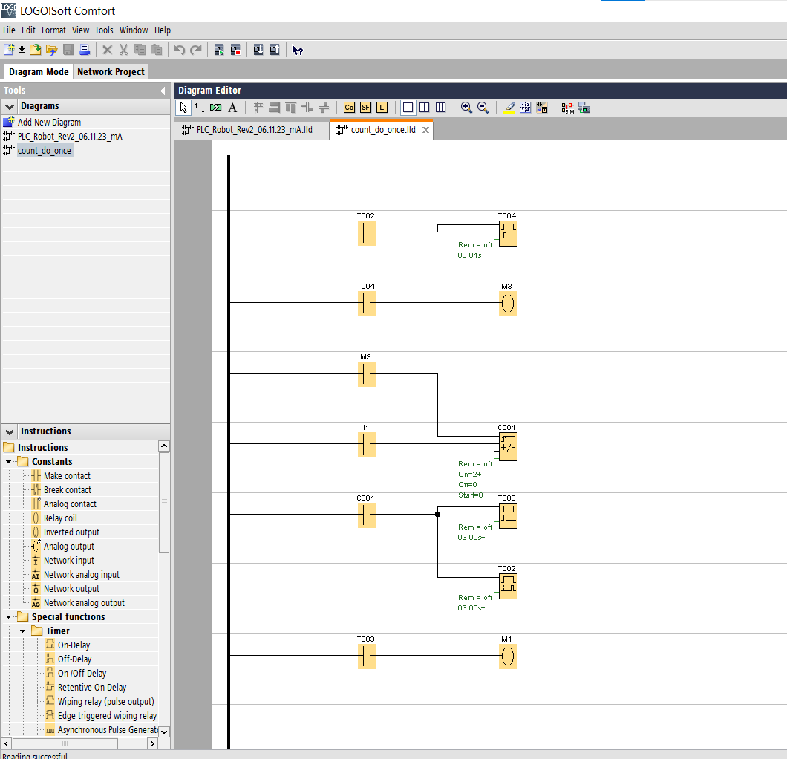
Task: Open Special functions via the SF icon
Action: [365, 108]
